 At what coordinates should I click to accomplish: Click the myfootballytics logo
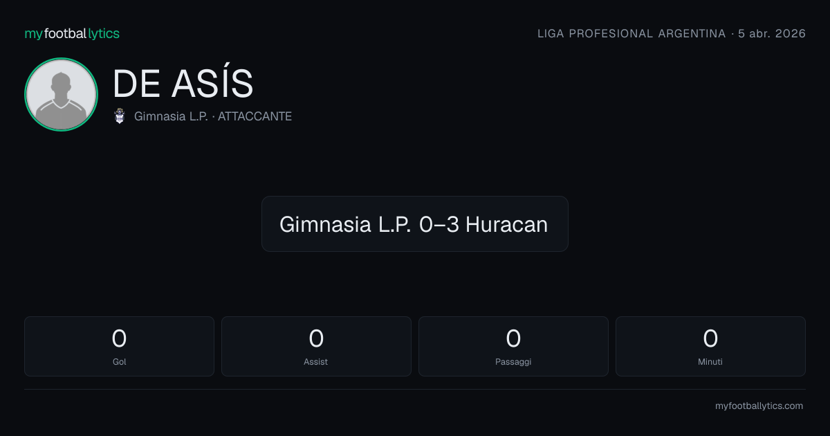click(72, 33)
